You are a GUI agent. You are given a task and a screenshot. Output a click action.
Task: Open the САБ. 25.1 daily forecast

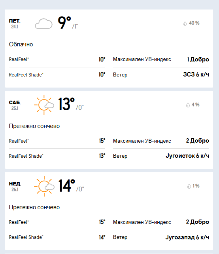click(x=109, y=130)
